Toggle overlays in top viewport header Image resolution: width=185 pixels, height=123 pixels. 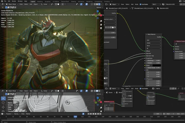click(x=87, y=4)
